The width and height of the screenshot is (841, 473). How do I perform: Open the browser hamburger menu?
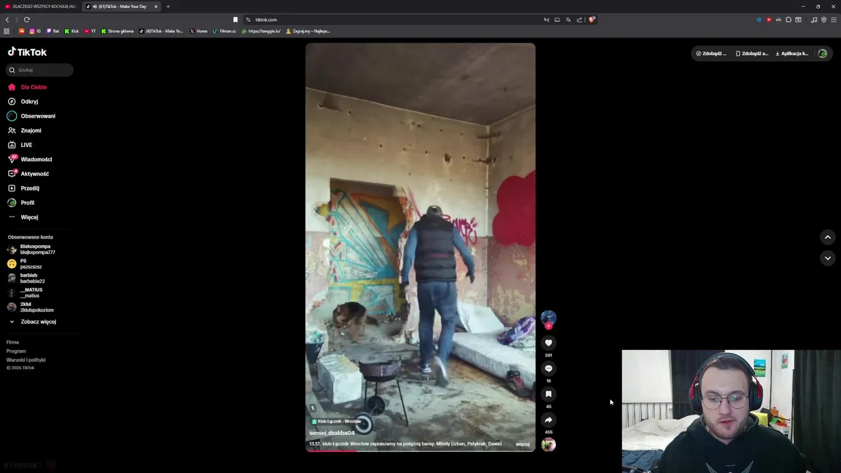834,20
